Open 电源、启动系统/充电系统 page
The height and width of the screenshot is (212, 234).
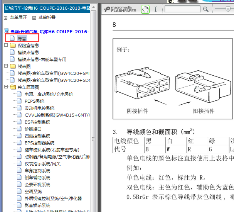click(49, 94)
